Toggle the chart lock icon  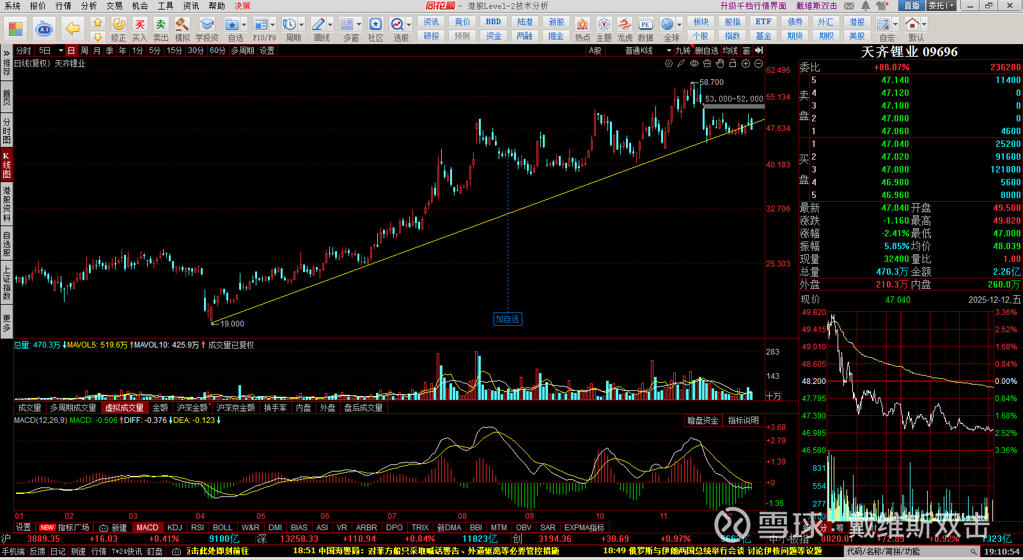pyautogui.click(x=733, y=63)
